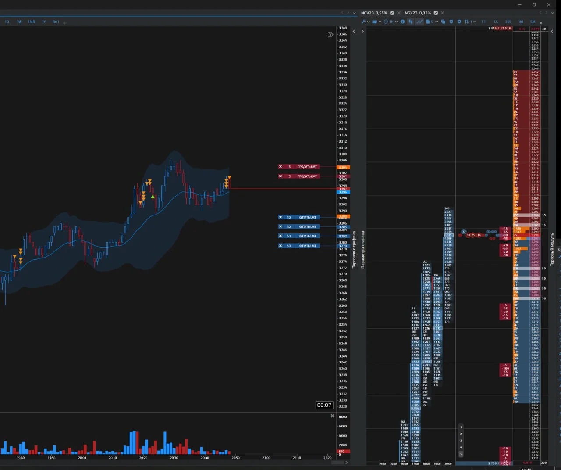The image size is (561, 470).
Task: Select the Rn1 chart period
Action: coord(56,22)
